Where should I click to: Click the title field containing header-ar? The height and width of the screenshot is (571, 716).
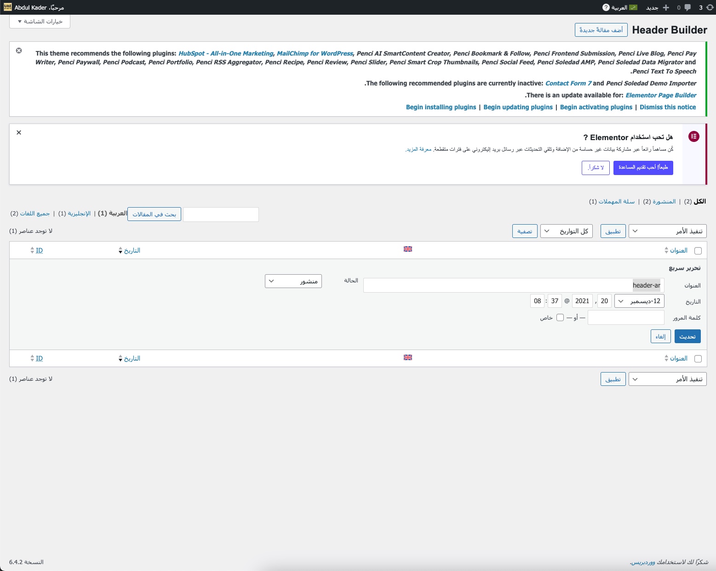[514, 285]
